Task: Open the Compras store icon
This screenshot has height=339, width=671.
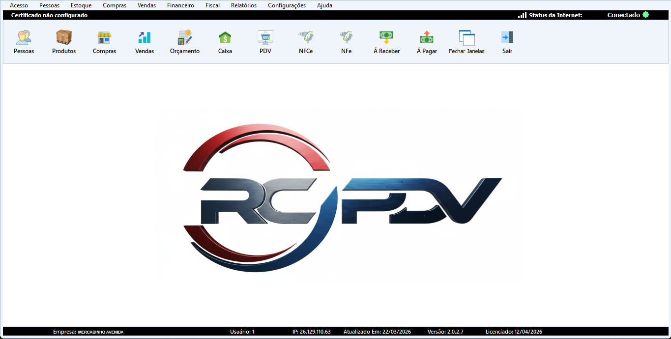Action: pos(104,38)
